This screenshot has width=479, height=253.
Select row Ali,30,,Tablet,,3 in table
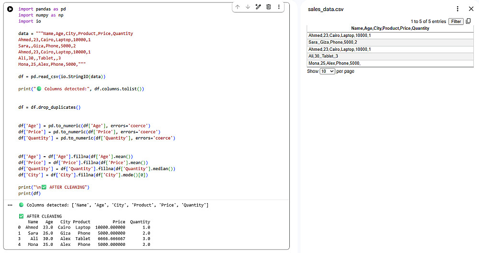point(390,56)
